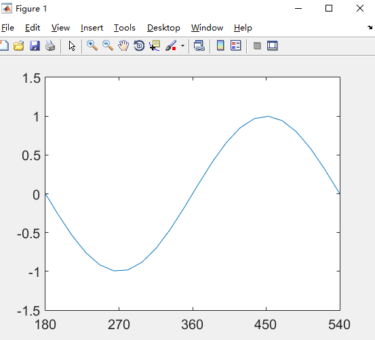Open the Tools menu
The image size is (375, 340).
pyautogui.click(x=125, y=28)
